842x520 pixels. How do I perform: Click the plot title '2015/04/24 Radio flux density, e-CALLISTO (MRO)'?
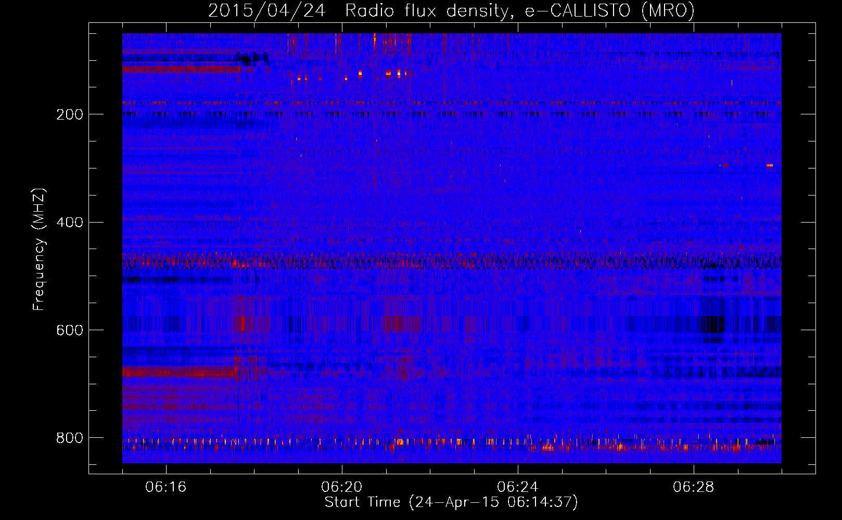coord(451,10)
